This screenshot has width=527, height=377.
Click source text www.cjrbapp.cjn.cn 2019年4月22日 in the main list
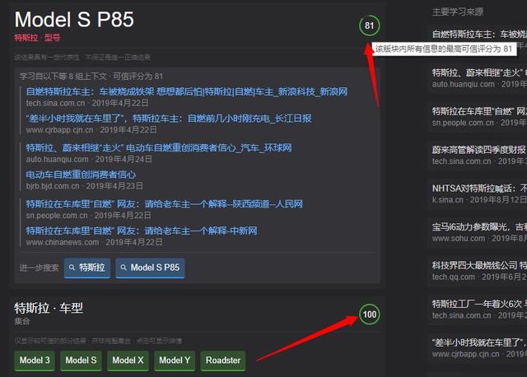[x=91, y=130]
